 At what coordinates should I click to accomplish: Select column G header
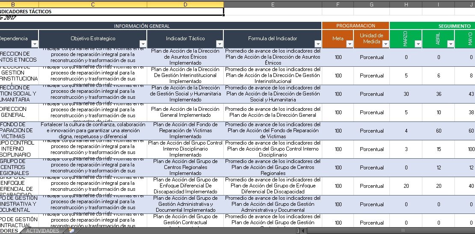pos(372,5)
